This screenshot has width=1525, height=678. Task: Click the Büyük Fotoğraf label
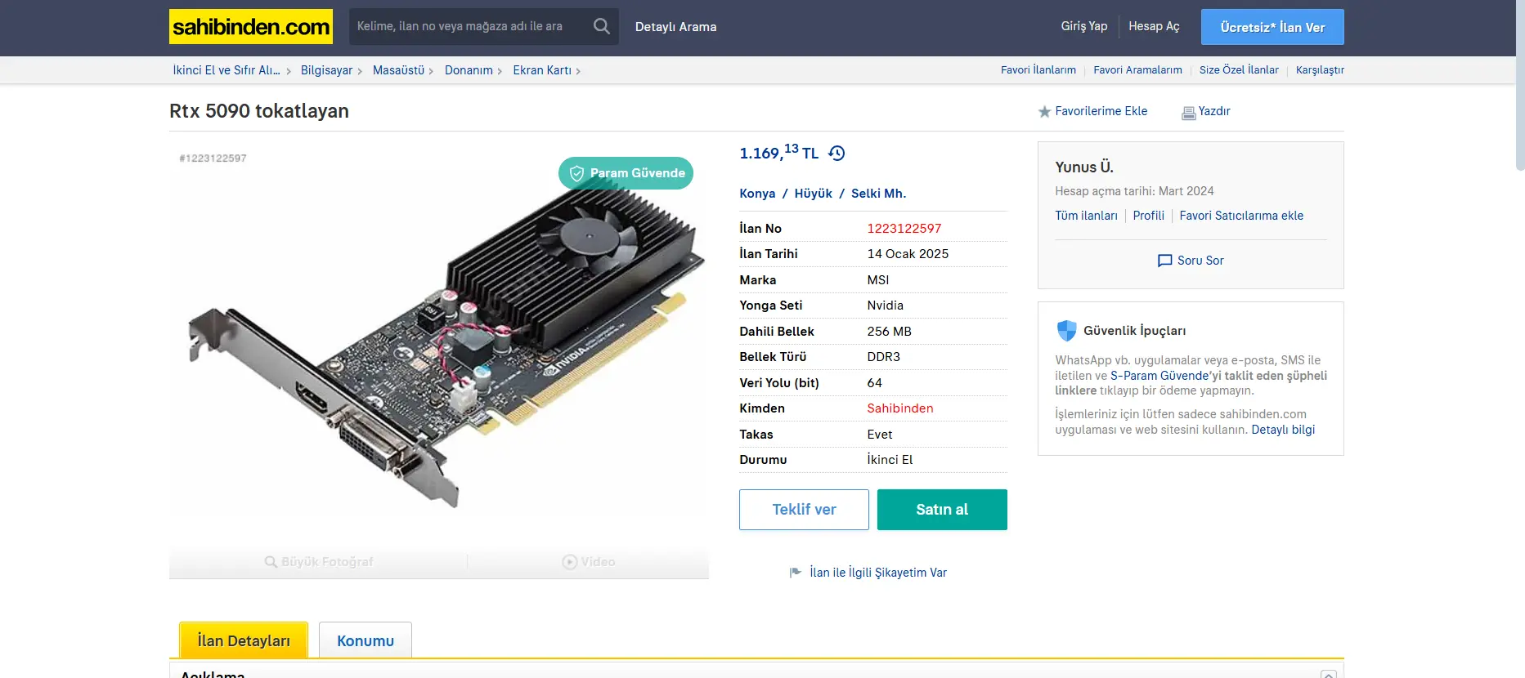[327, 562]
